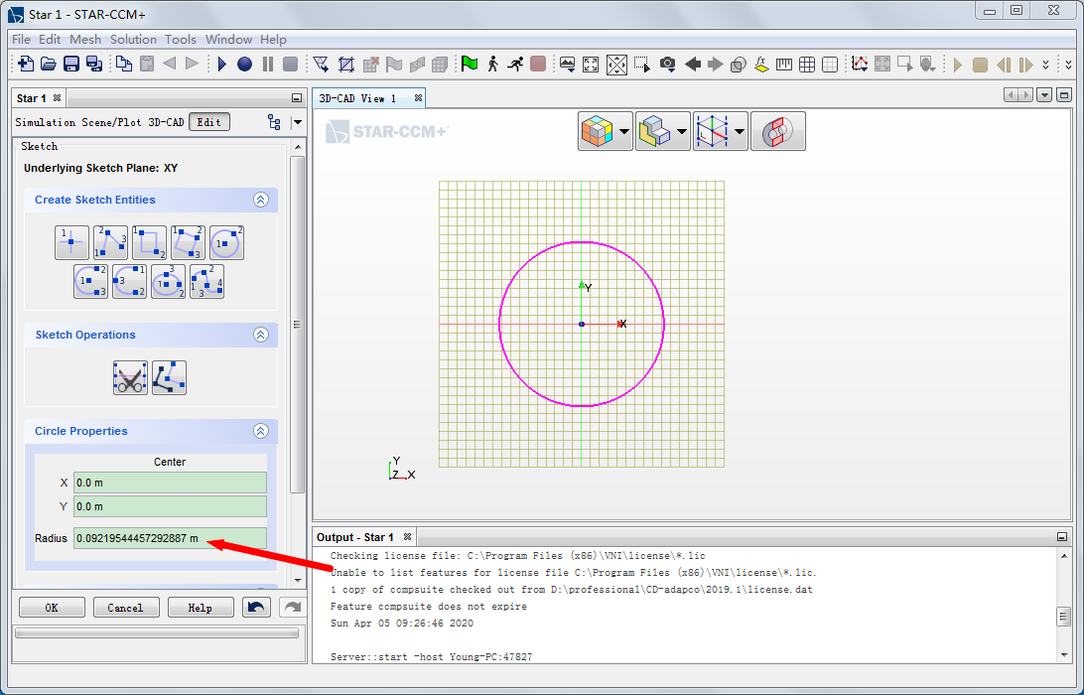Activate the scissors trim sketch operation
The image size is (1084, 695).
tap(130, 377)
